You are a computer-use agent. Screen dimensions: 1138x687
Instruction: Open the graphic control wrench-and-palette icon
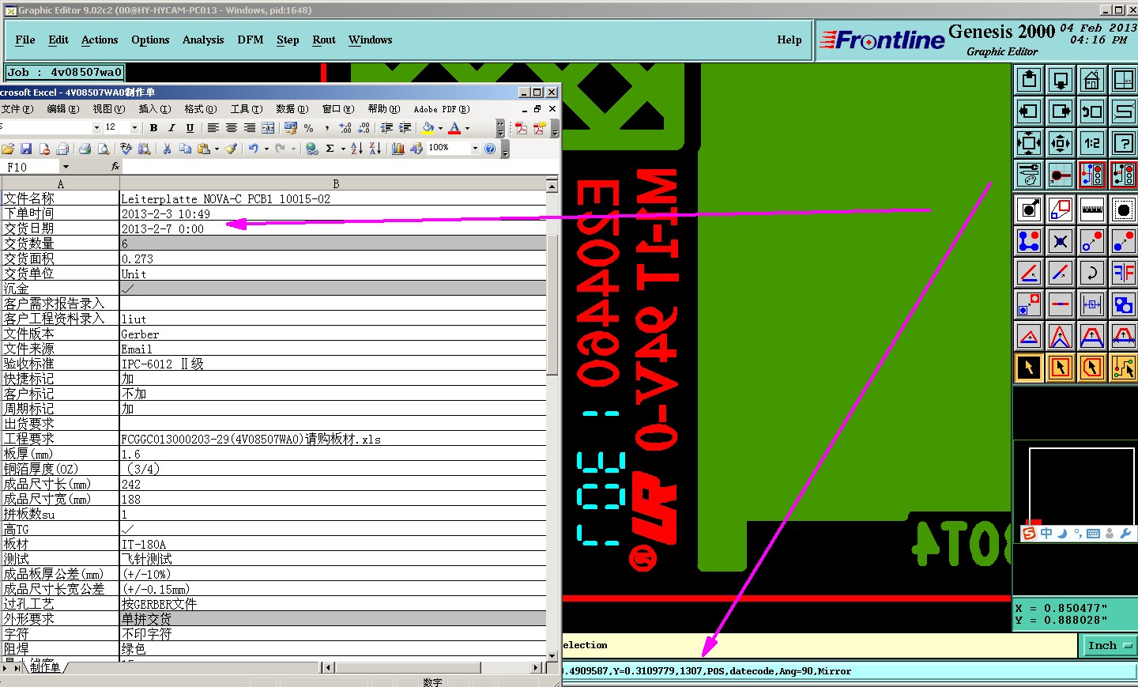coord(1029,175)
